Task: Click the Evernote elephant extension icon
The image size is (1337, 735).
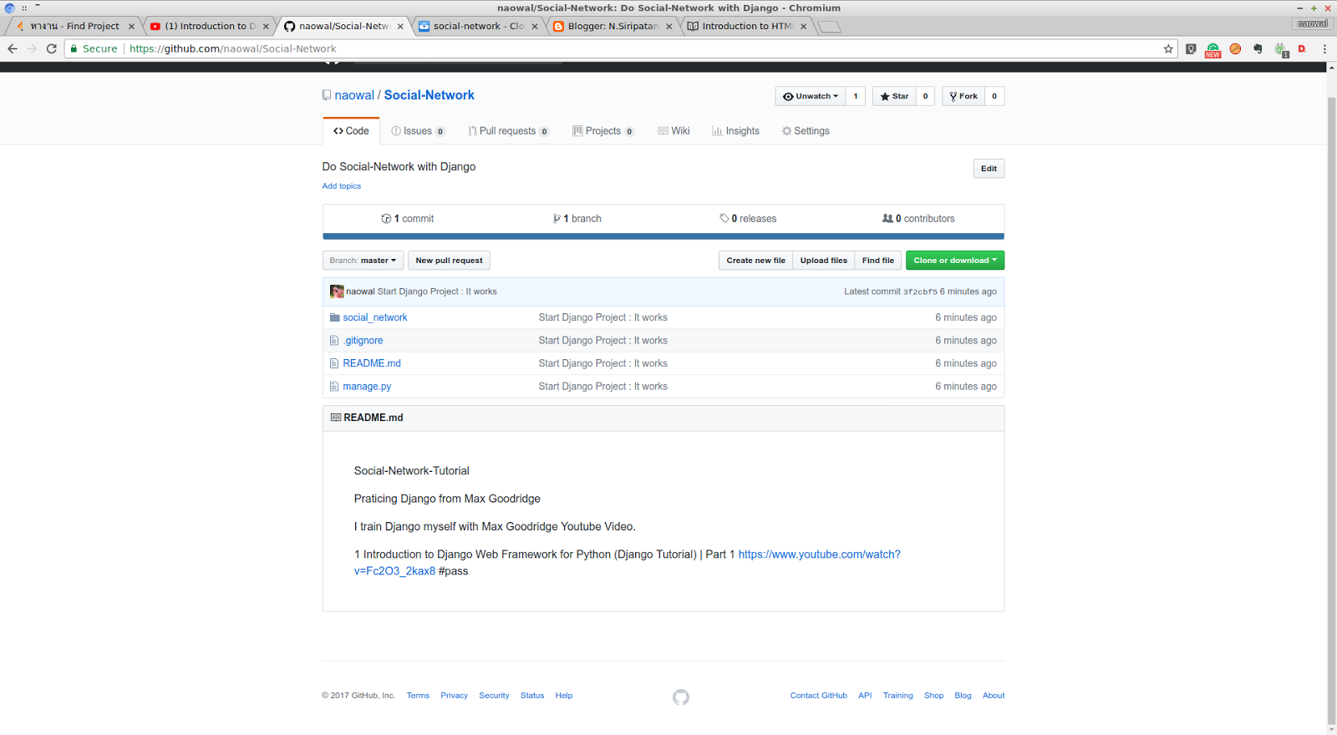Action: (1258, 48)
